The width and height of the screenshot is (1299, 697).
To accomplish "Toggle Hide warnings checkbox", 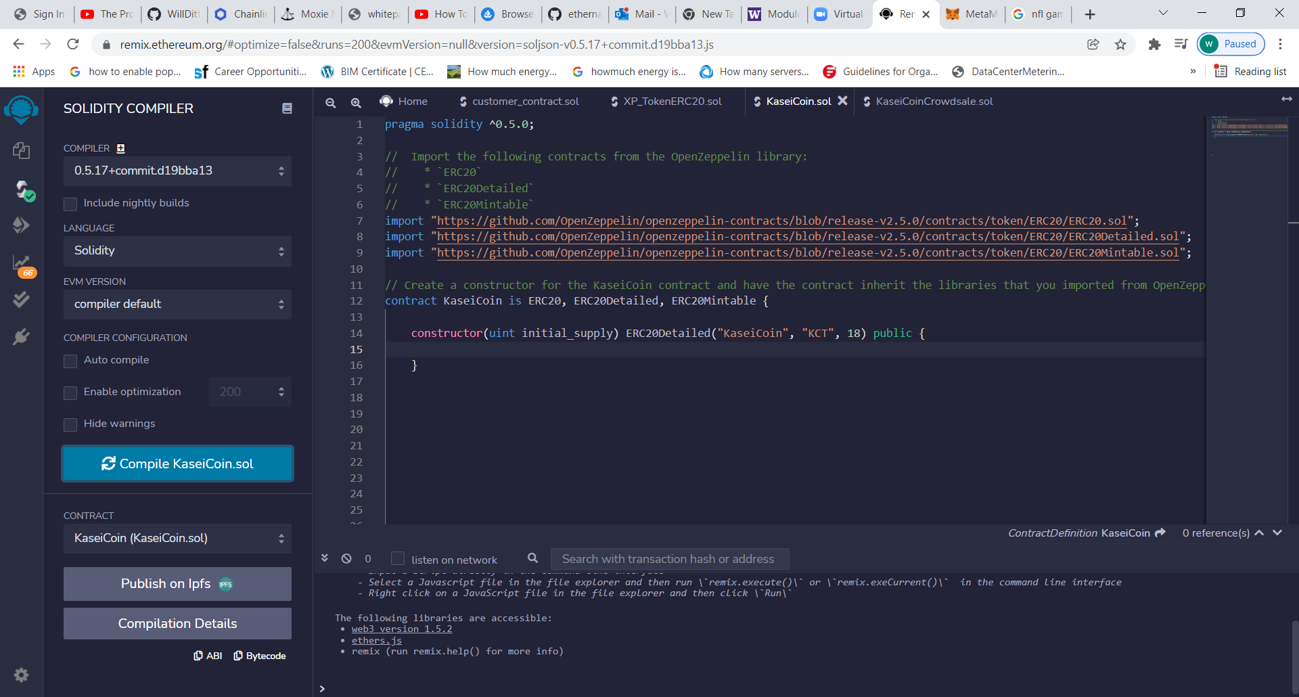I will click(x=70, y=424).
